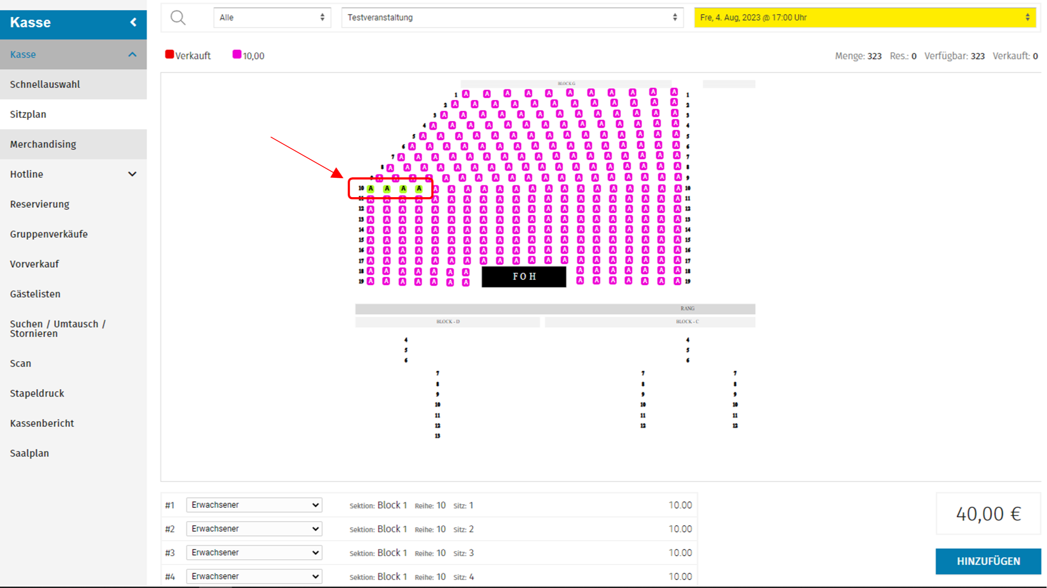
Task: Go to Schnellauswahl in sidebar
Action: coord(45,84)
